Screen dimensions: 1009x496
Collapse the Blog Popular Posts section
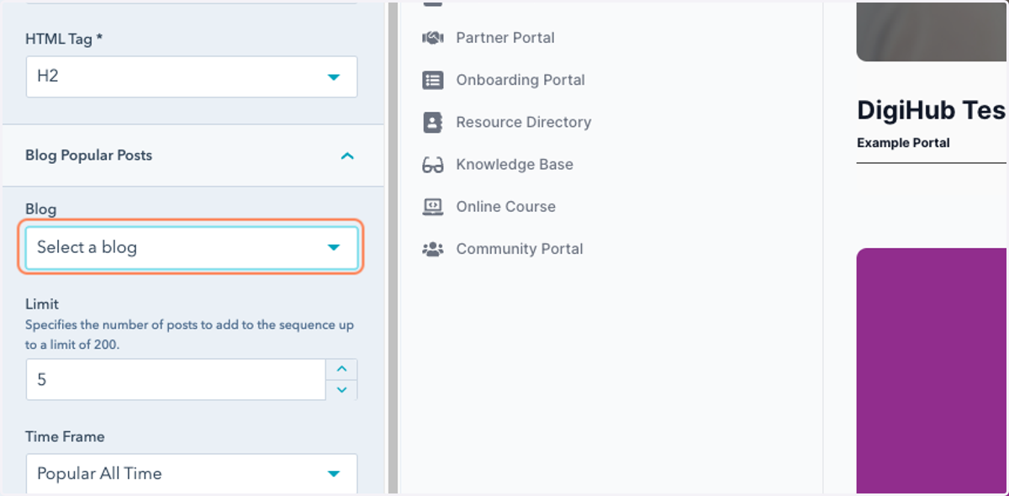coord(347,156)
